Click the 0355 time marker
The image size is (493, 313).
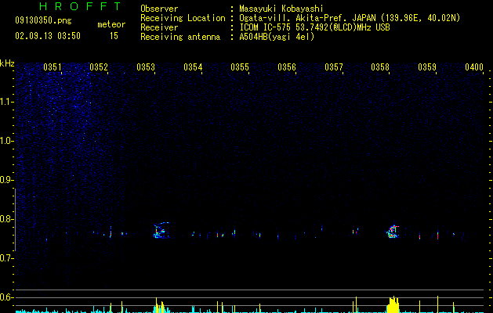click(240, 67)
